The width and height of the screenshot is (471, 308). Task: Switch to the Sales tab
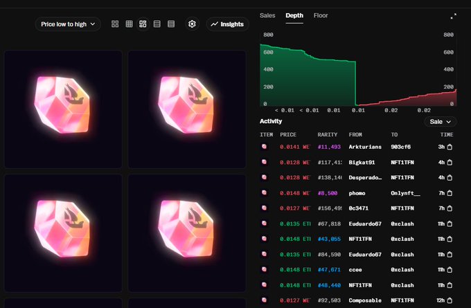pyautogui.click(x=267, y=15)
